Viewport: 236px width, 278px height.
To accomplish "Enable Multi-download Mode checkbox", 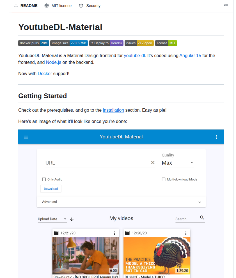I will (164, 180).
